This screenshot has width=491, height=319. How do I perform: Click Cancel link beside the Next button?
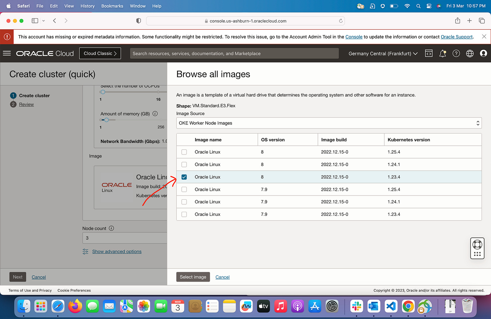click(39, 277)
